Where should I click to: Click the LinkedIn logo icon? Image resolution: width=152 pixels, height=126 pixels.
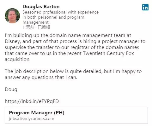pyautogui.click(x=145, y=7)
